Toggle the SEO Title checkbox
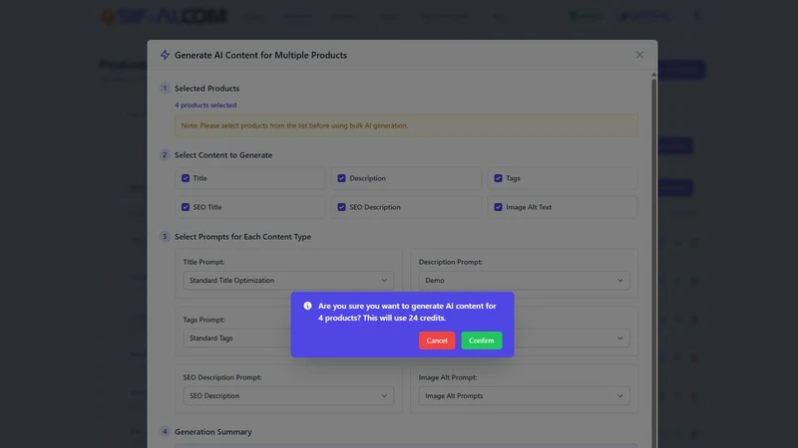 (186, 207)
